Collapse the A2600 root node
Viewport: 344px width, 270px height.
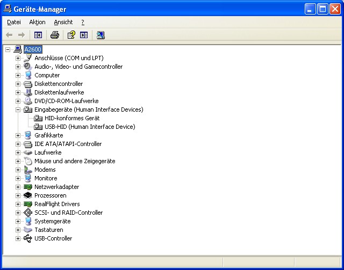click(x=8, y=49)
